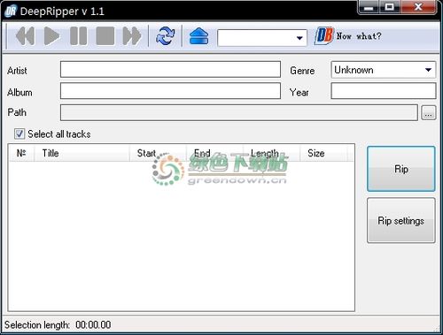The width and height of the screenshot is (443, 335).
Task: Open Rip settings
Action: pyautogui.click(x=400, y=220)
